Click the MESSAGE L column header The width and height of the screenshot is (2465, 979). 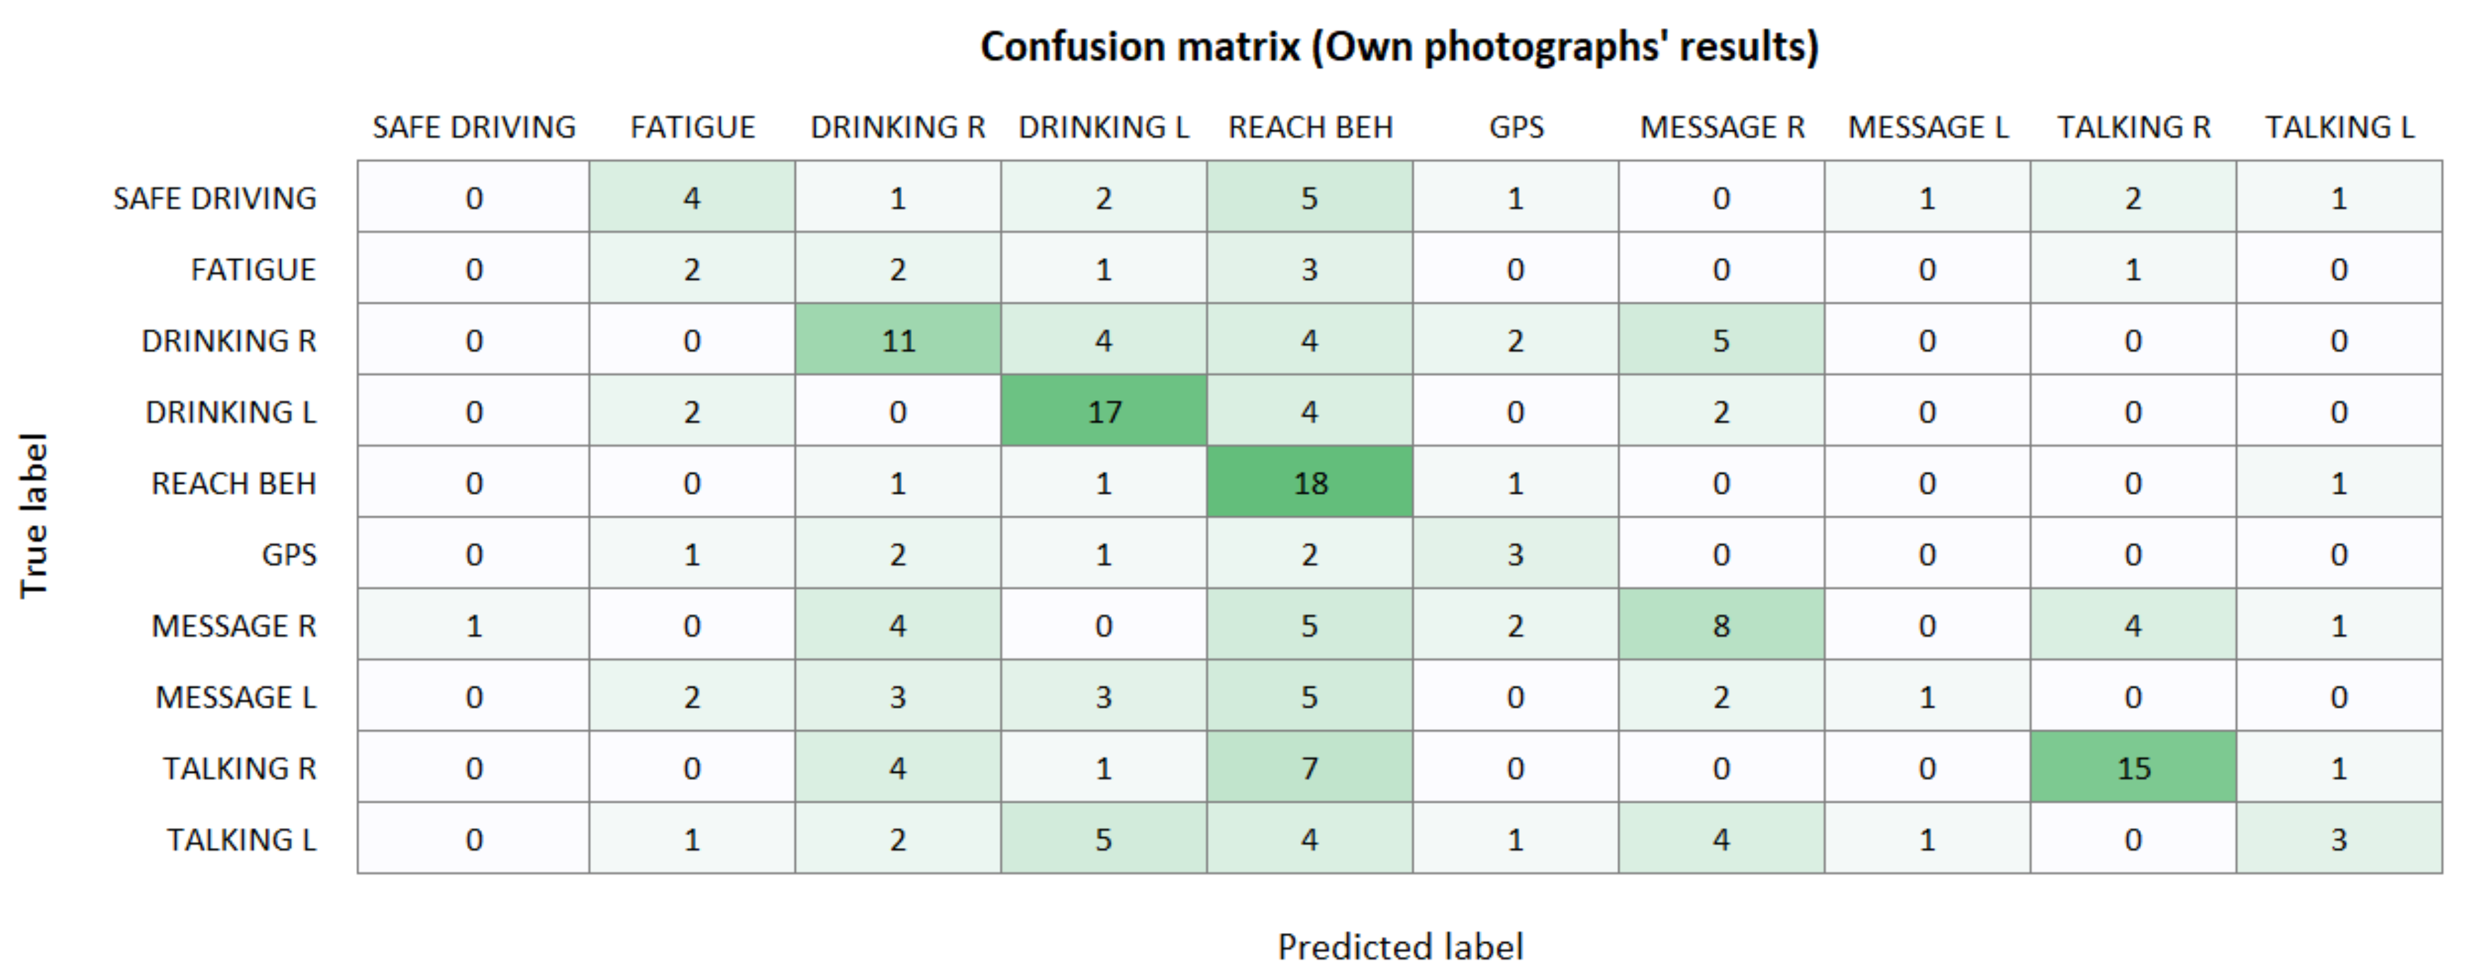click(x=1927, y=127)
